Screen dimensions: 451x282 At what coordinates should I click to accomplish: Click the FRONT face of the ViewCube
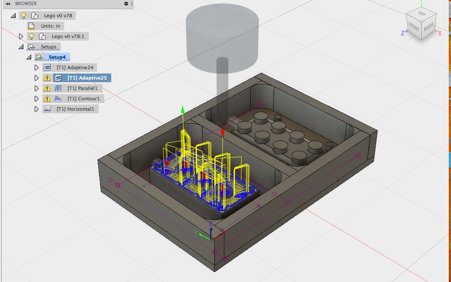[414, 27]
